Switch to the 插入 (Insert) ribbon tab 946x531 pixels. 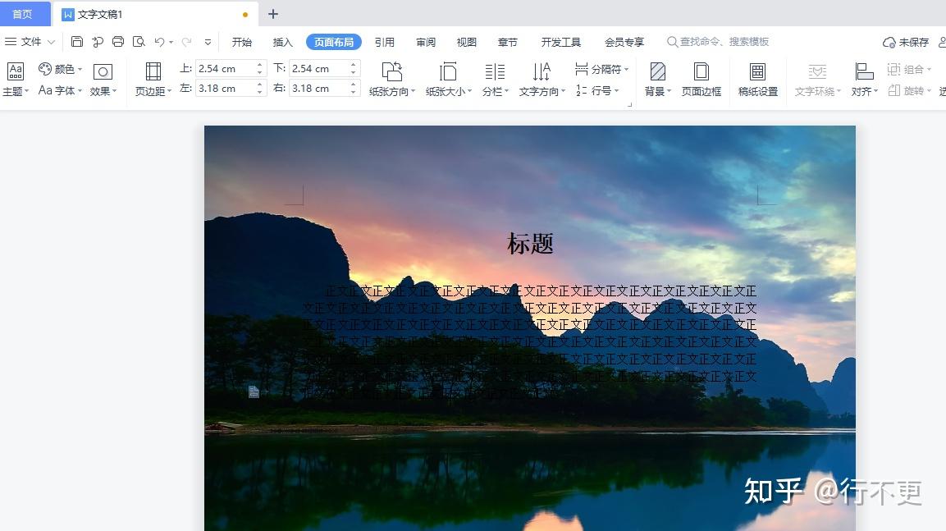pos(282,41)
